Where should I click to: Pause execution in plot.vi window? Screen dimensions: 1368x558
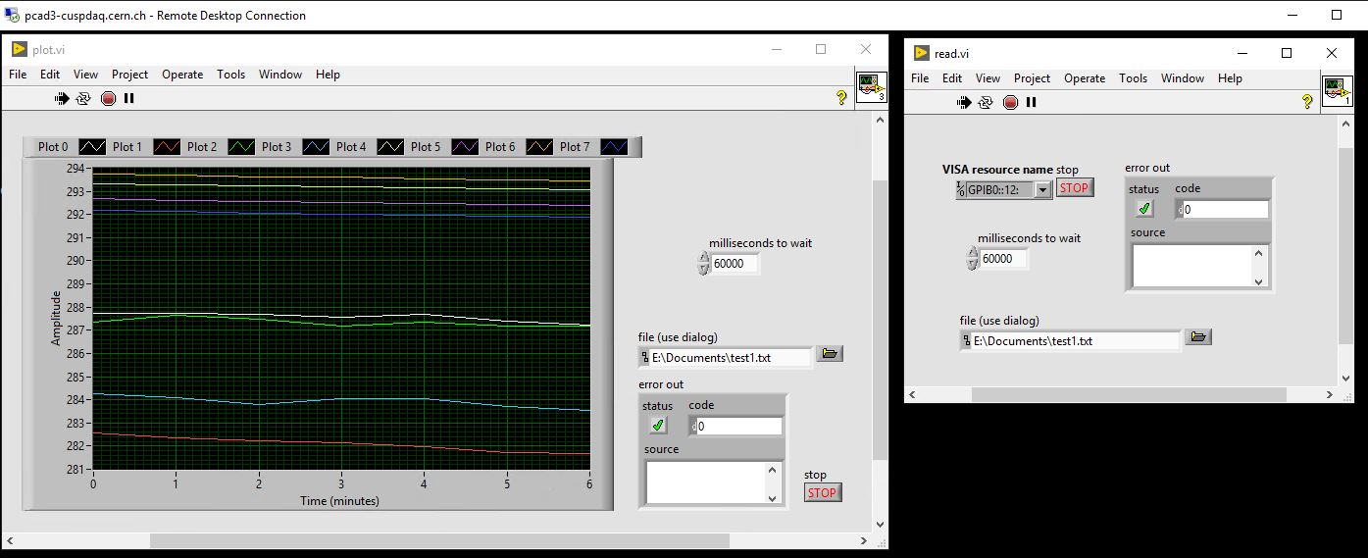129,98
